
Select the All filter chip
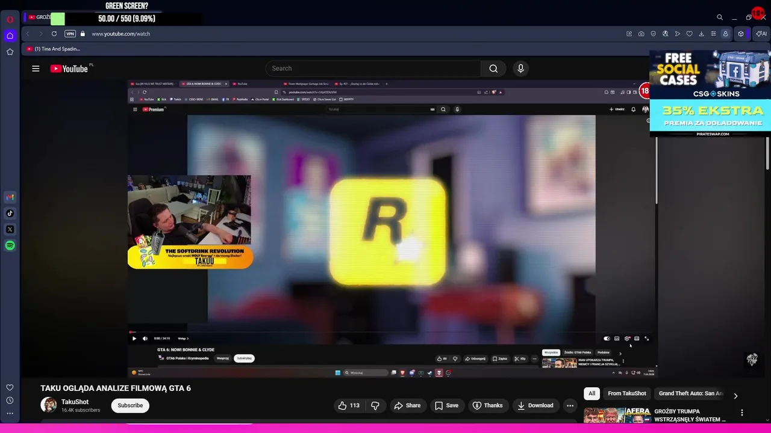click(592, 393)
